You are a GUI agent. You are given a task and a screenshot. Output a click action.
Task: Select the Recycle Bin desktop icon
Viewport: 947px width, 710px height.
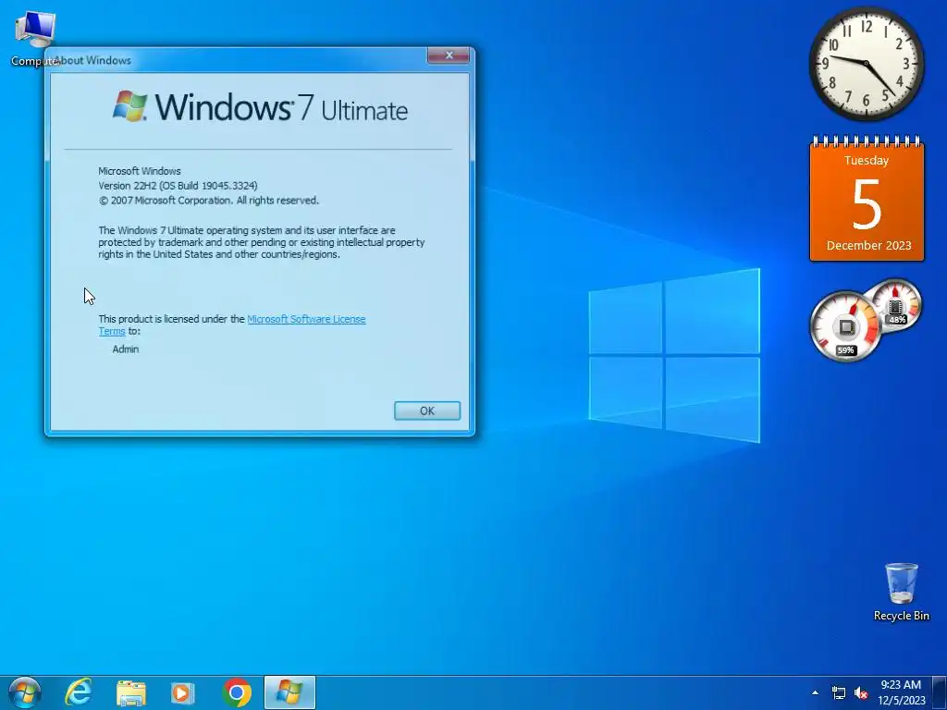click(901, 593)
